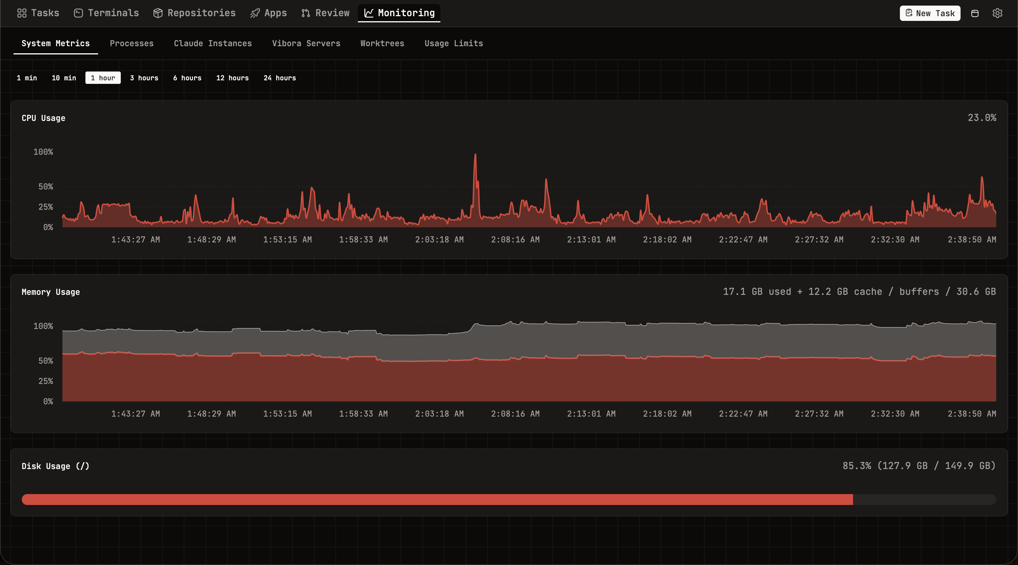Choose the 6 hours range
1018x565 pixels.
click(x=187, y=78)
